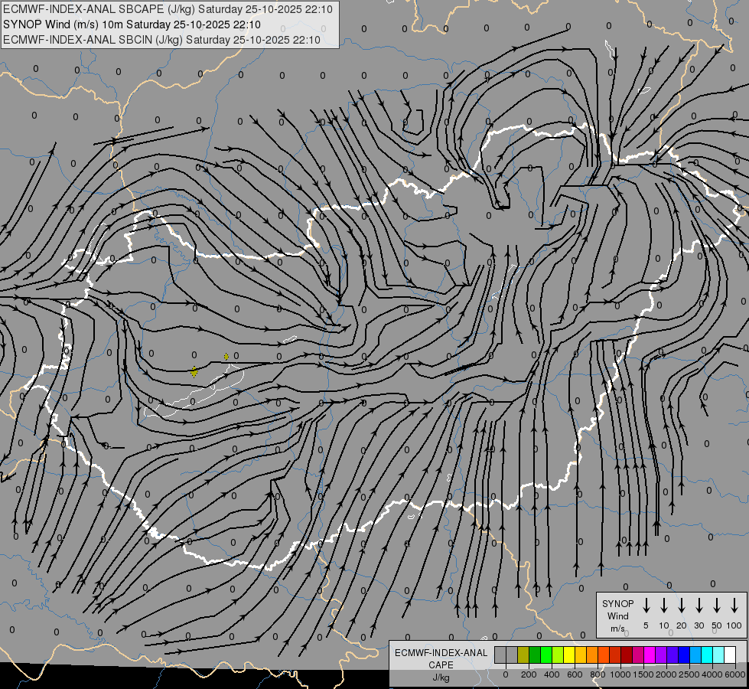The width and height of the screenshot is (749, 689).
Task: Click the '1500' tick on CAPE scale
Action: (643, 674)
